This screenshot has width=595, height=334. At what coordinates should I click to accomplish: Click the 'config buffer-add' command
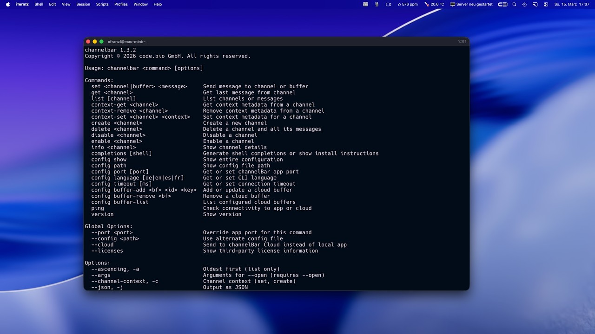144,190
